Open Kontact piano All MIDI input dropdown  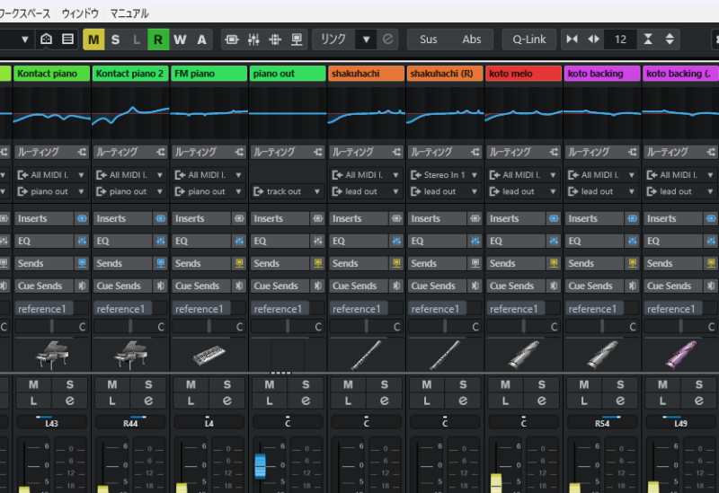[51, 175]
